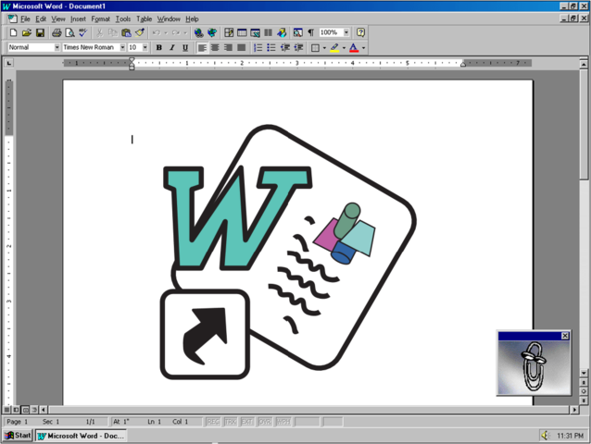
Task: Toggle underline formatting
Action: (x=185, y=47)
